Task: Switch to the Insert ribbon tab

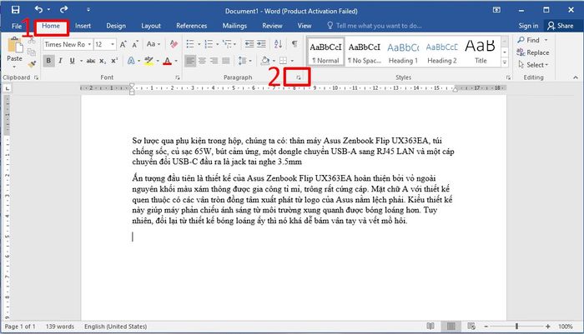Action: click(83, 26)
